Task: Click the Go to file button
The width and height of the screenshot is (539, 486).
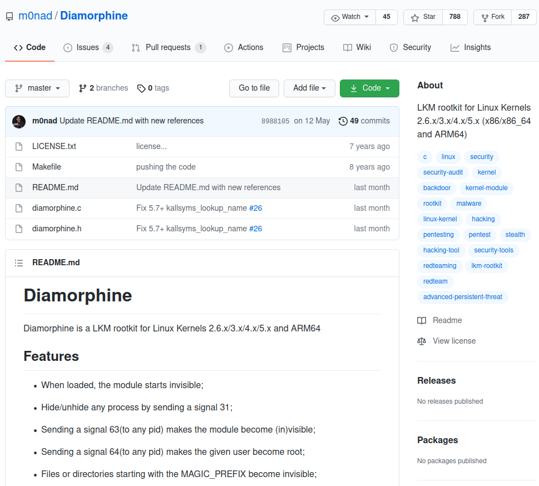Action: pos(254,88)
